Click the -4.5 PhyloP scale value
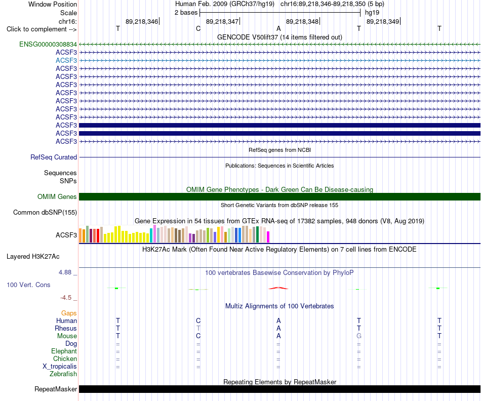481x401 pixels. tap(66, 298)
